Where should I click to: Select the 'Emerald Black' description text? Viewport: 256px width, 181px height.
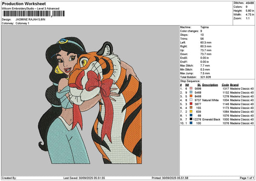211,120
